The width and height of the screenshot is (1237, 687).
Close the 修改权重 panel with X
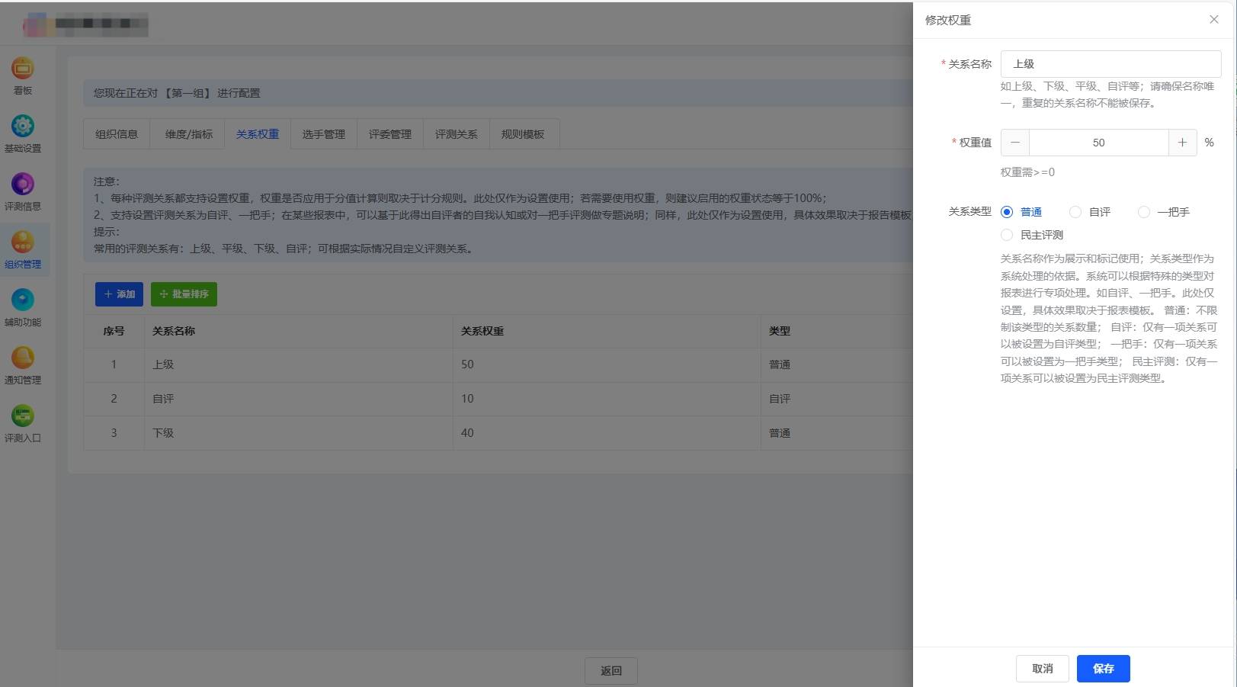point(1213,20)
